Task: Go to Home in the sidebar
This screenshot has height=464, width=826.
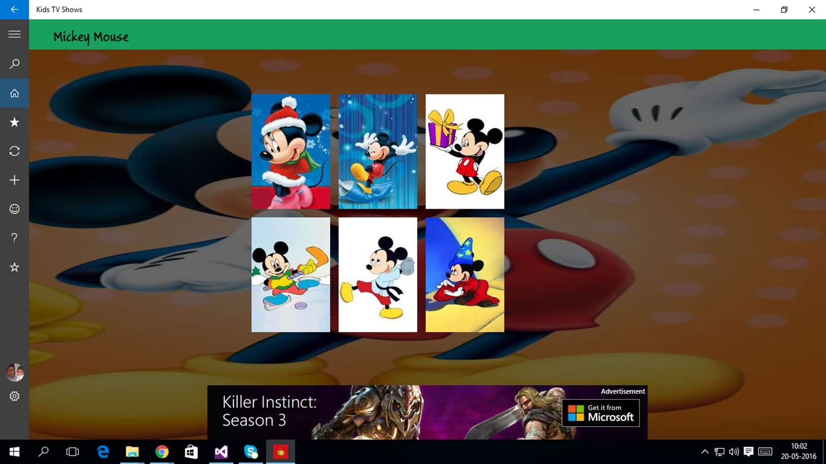Action: pyautogui.click(x=14, y=93)
